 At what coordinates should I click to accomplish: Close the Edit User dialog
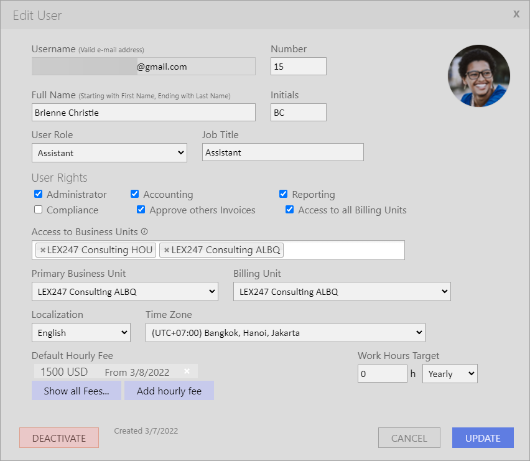(x=516, y=14)
